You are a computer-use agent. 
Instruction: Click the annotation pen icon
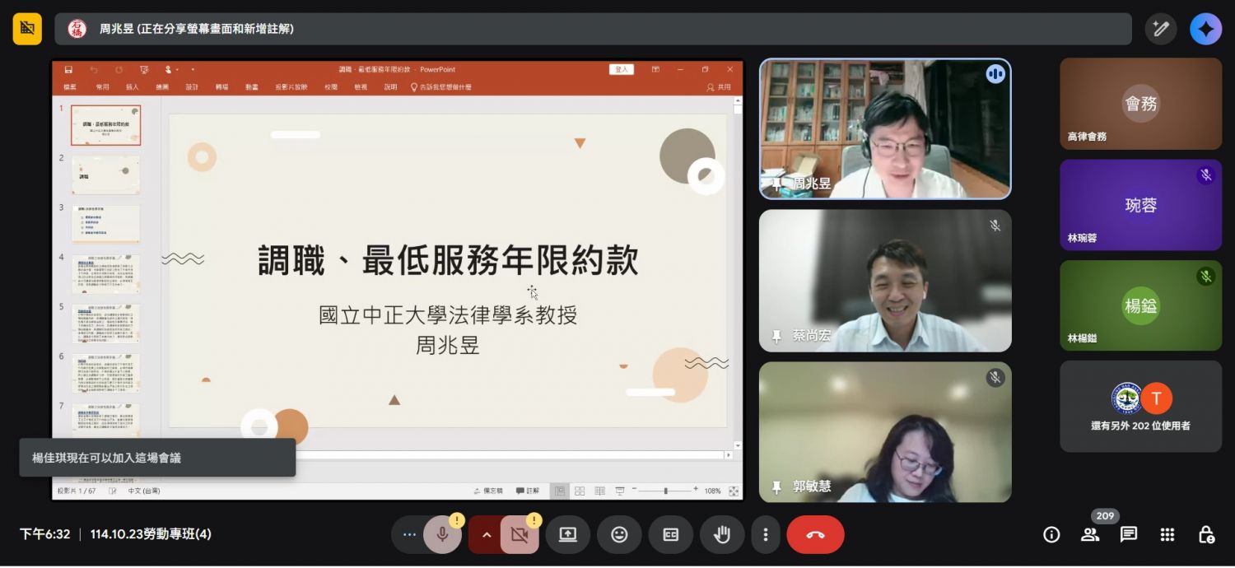[x=1161, y=29]
